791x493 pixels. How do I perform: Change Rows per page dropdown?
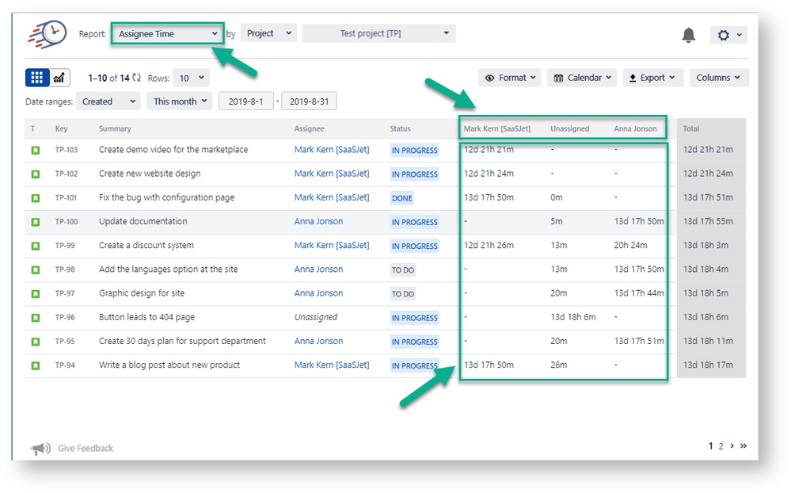coord(191,78)
